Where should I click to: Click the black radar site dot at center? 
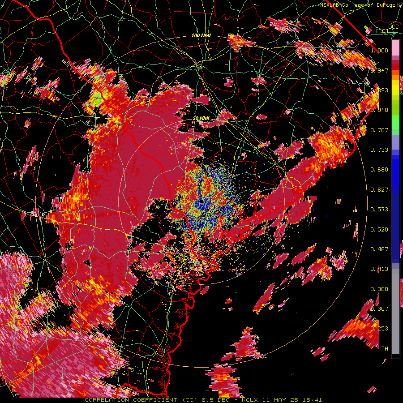point(202,201)
